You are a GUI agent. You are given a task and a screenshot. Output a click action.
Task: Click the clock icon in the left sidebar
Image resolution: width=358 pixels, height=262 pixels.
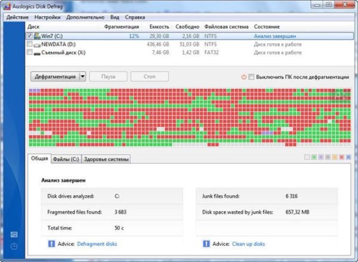tap(14, 247)
